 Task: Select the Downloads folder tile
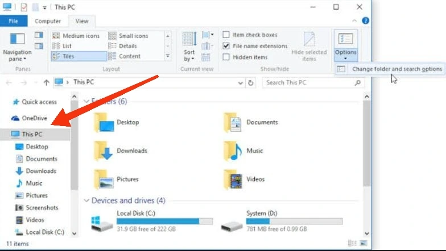[x=121, y=151]
